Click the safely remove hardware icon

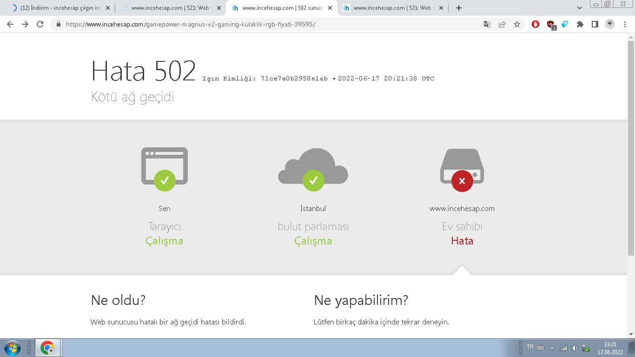[x=586, y=348]
